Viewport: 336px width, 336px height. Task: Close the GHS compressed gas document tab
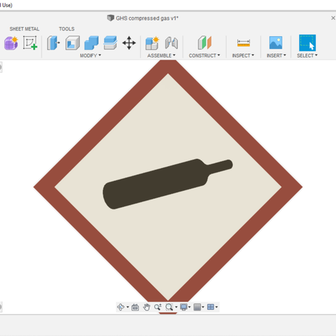(x=333, y=18)
